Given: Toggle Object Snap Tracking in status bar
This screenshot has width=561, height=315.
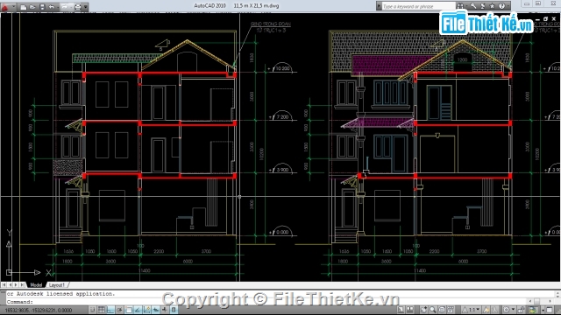Looking at the screenshot, I should tap(138, 310).
